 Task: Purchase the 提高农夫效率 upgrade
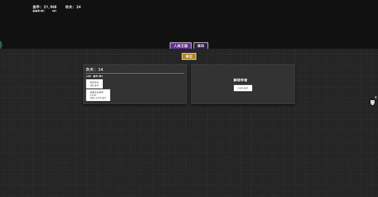pos(98,95)
